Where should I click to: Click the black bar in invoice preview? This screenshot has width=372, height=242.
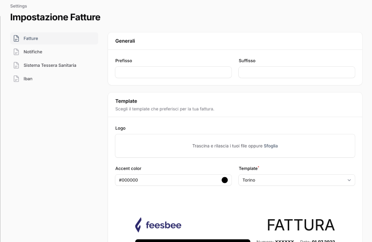tap(193, 241)
